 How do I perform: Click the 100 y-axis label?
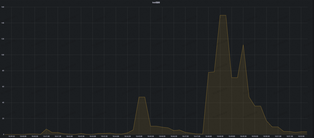tap(3, 55)
